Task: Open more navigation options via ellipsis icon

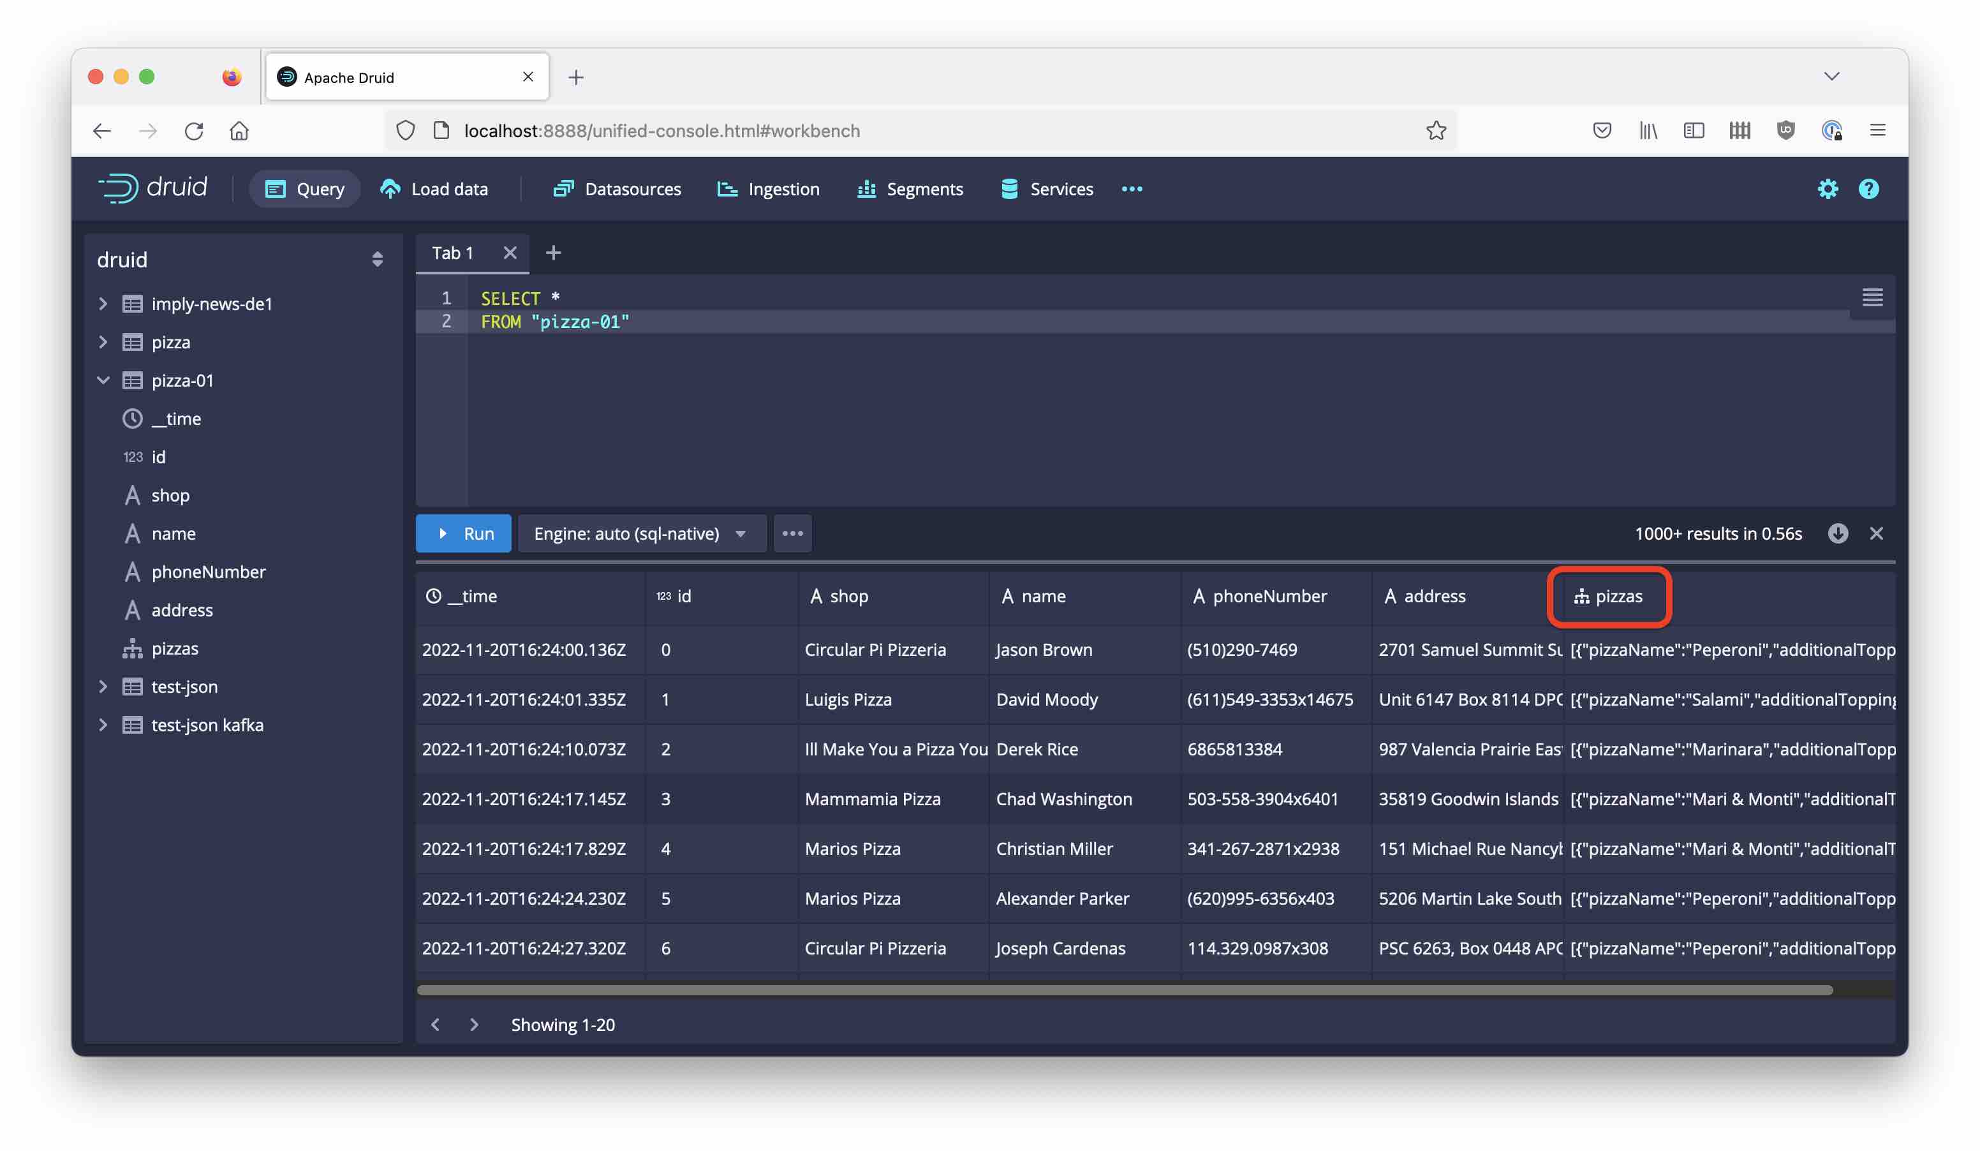Action: click(1132, 189)
